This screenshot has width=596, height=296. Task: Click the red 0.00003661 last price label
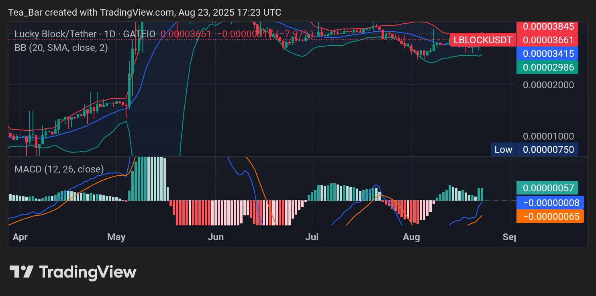(x=548, y=40)
